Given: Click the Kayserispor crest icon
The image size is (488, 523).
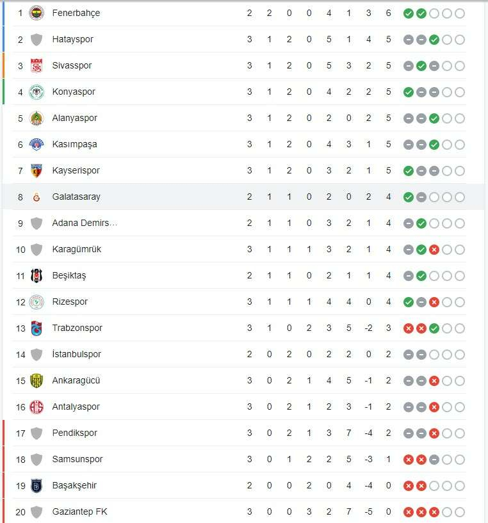Looking at the screenshot, I should (37, 171).
